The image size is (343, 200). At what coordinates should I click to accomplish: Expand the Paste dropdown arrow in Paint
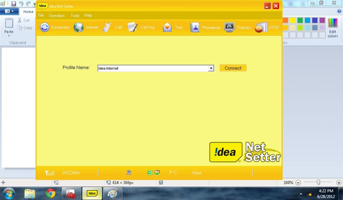click(x=9, y=36)
